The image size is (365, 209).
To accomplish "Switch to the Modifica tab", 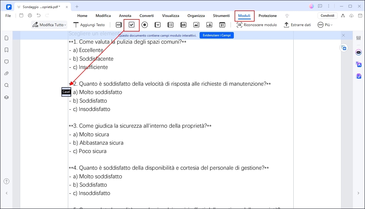I will pyautogui.click(x=103, y=16).
